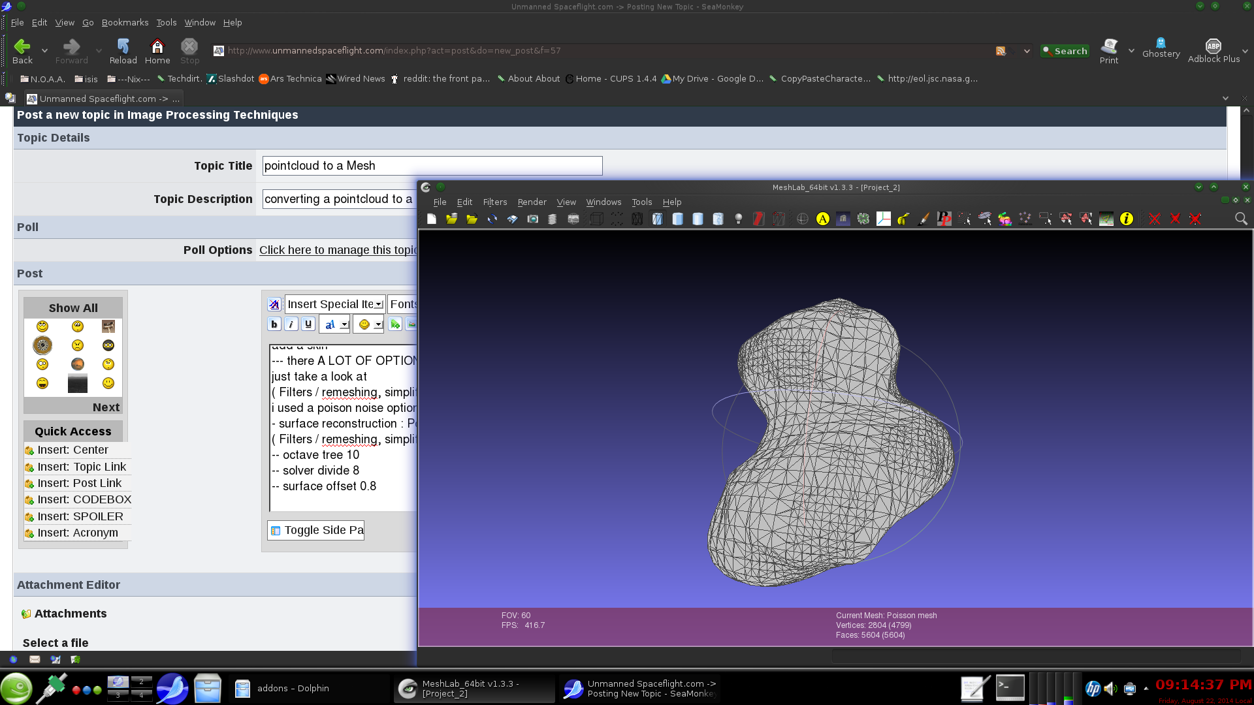Toggle texture render mode

click(718, 219)
